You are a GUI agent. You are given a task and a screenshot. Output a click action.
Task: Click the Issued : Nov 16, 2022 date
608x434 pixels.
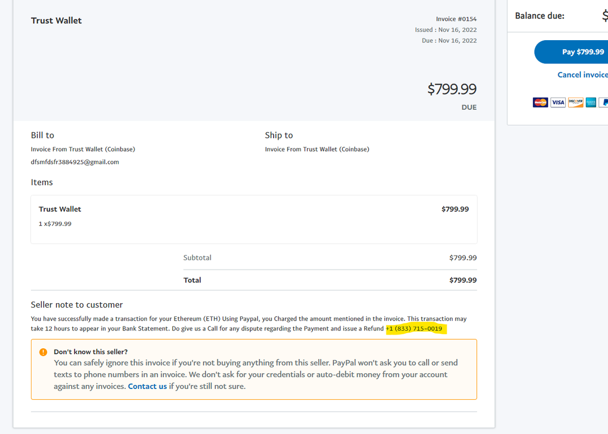(x=446, y=30)
